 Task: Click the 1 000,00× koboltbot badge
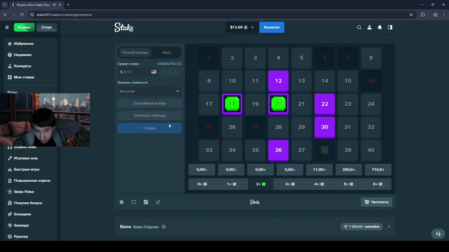(x=362, y=227)
